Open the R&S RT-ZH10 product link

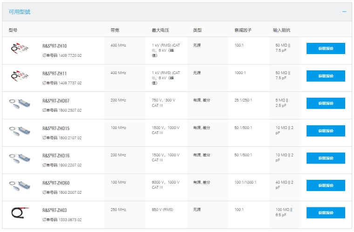pos(54,46)
